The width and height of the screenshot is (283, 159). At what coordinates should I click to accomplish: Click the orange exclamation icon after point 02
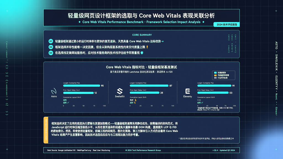[147, 47]
